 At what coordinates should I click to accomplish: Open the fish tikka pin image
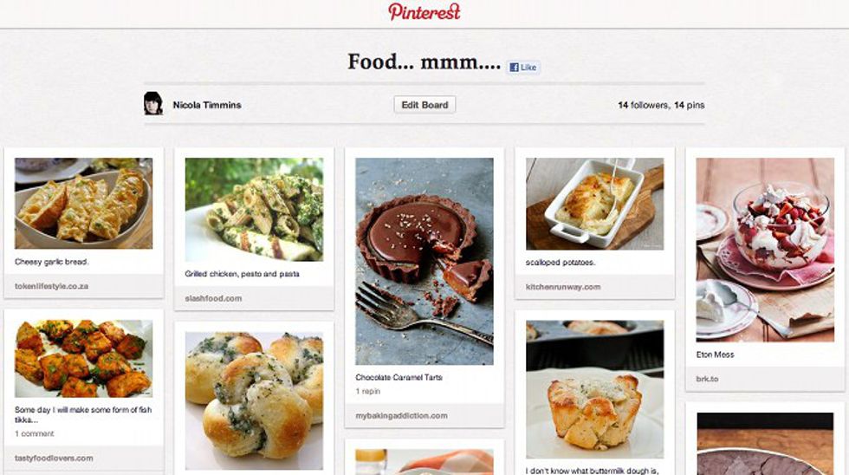83,359
